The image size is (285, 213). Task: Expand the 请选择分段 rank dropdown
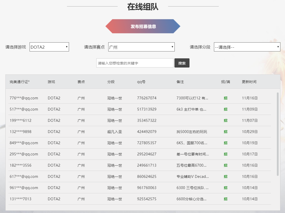pyautogui.click(x=247, y=47)
